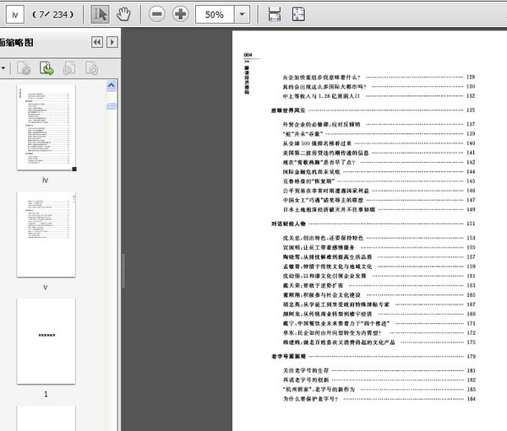This screenshot has height=431, width=507.
Task: Click the green-arrow page insert icon
Action: [46, 68]
